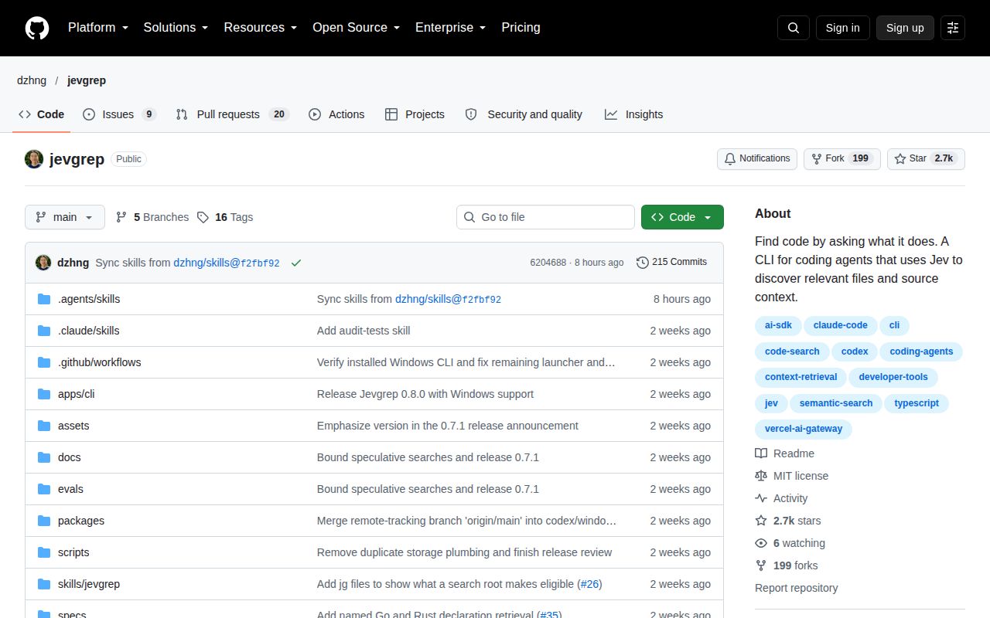Screen dimensions: 990x618
Task: Open the GitHub homepage logo
Action: click(x=37, y=28)
